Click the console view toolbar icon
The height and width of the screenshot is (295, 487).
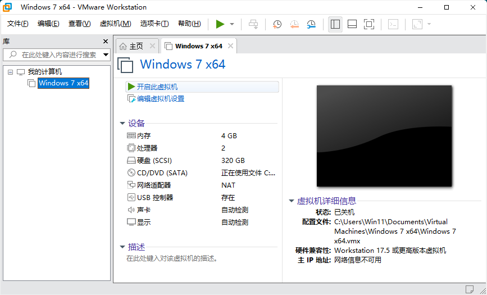pos(393,24)
